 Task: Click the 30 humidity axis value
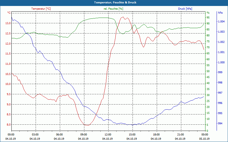(x=208, y=95)
